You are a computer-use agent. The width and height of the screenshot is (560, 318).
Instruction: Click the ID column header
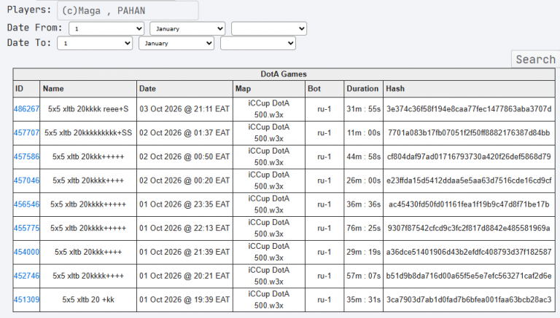26,88
